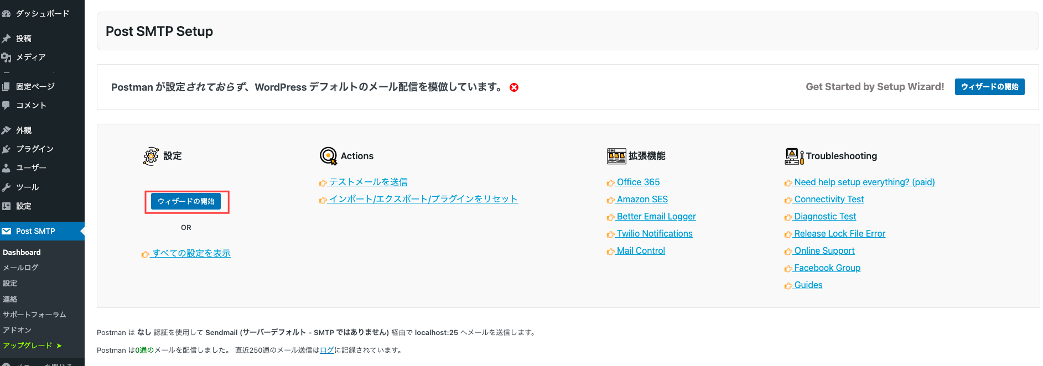Image resolution: width=1043 pixels, height=366 pixels.
Task: Click the Post SMTP Setup heading
Action: click(159, 32)
